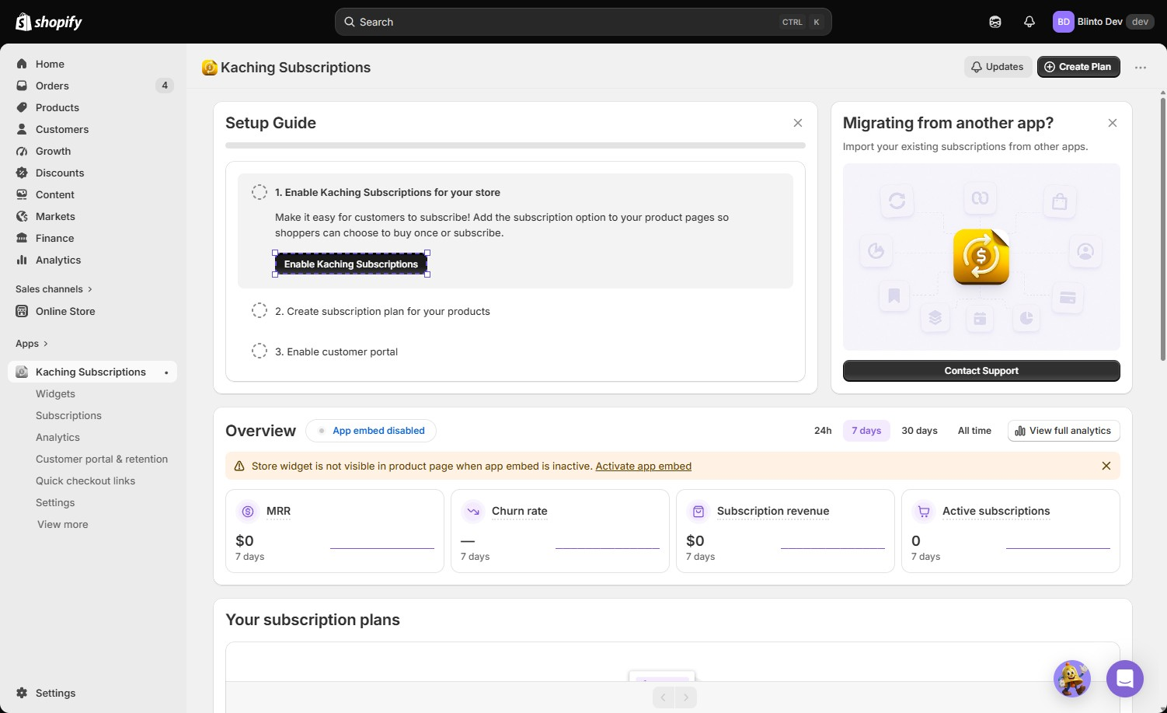Click the Kaching Subscriptions app icon in sidebar

(x=22, y=372)
